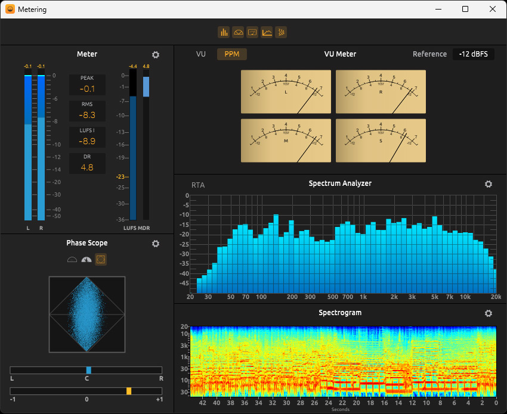
Task: Select the diamond Lissajous phase scope mode
Action: pyautogui.click(x=101, y=260)
